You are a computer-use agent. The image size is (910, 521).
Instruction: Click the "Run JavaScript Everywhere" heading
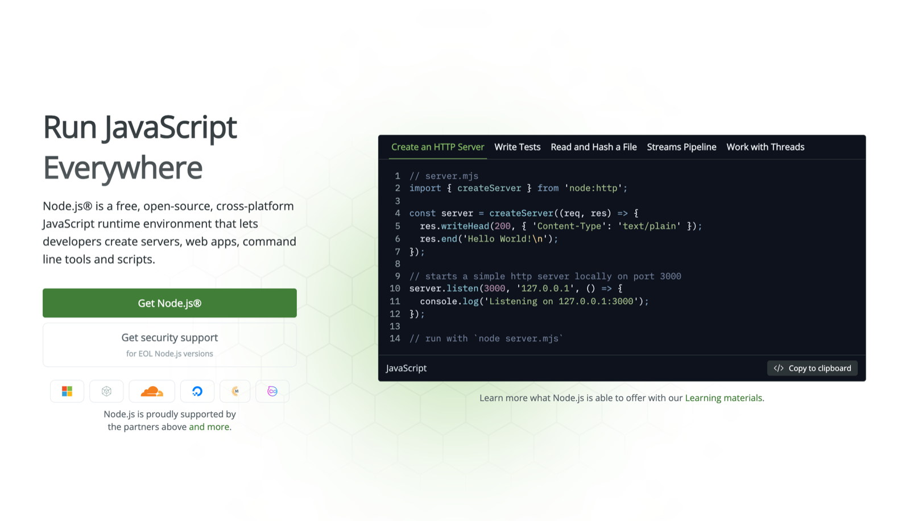pyautogui.click(x=140, y=147)
